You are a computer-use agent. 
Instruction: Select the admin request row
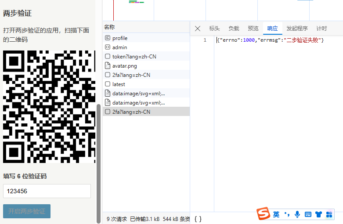coord(146,47)
